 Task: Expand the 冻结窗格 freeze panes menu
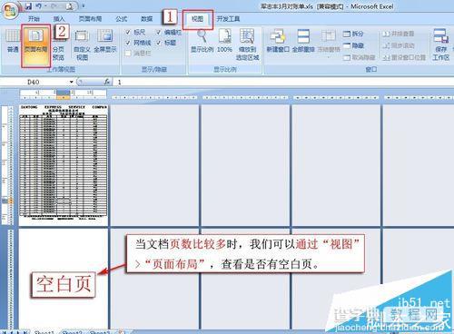(x=329, y=44)
